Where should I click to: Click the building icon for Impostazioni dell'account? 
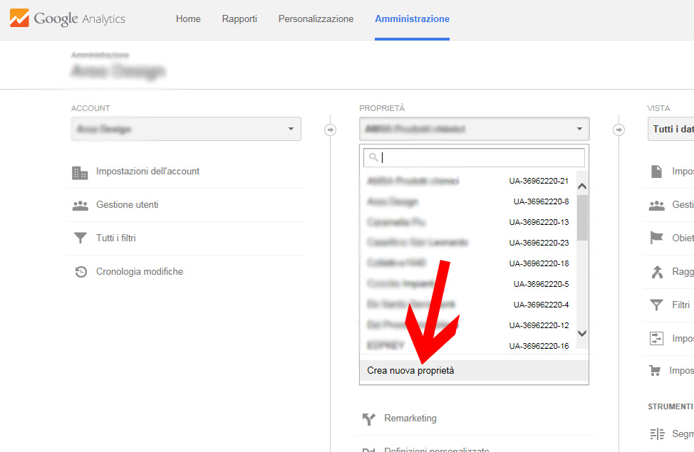point(80,172)
